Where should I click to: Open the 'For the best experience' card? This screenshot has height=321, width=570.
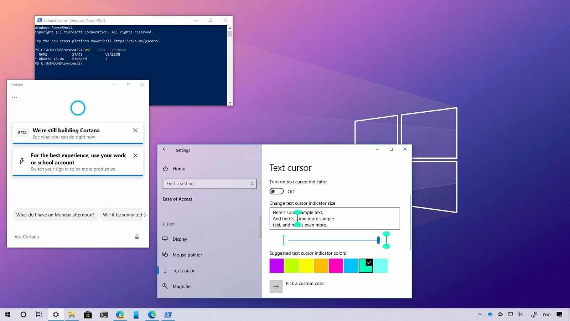(x=78, y=162)
